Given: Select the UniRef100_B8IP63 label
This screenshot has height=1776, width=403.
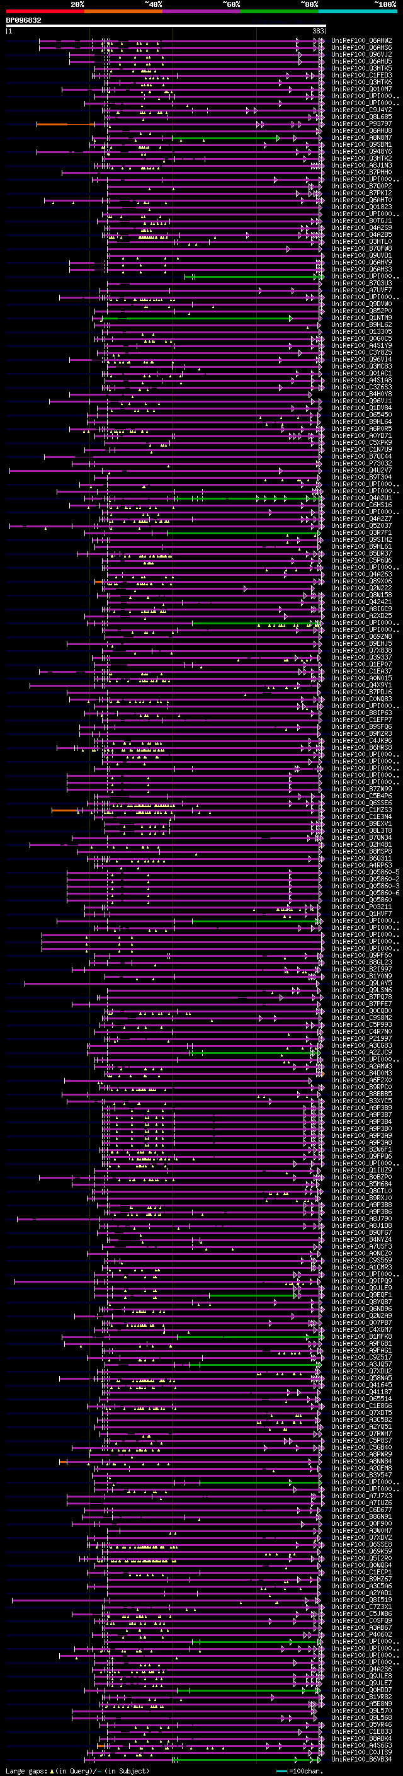Looking at the screenshot, I should coord(361,712).
